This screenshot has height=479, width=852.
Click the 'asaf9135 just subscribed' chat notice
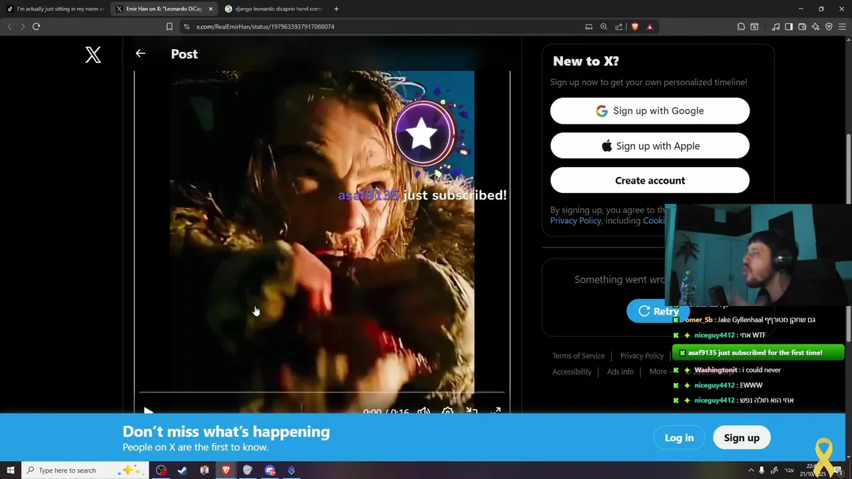tap(758, 353)
